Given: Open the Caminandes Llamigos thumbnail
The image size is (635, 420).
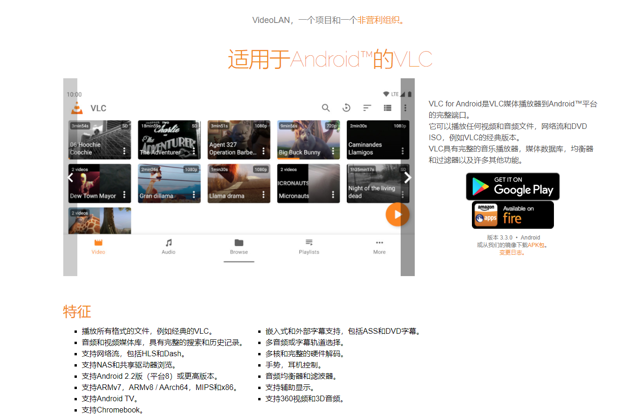Looking at the screenshot, I should 378,140.
